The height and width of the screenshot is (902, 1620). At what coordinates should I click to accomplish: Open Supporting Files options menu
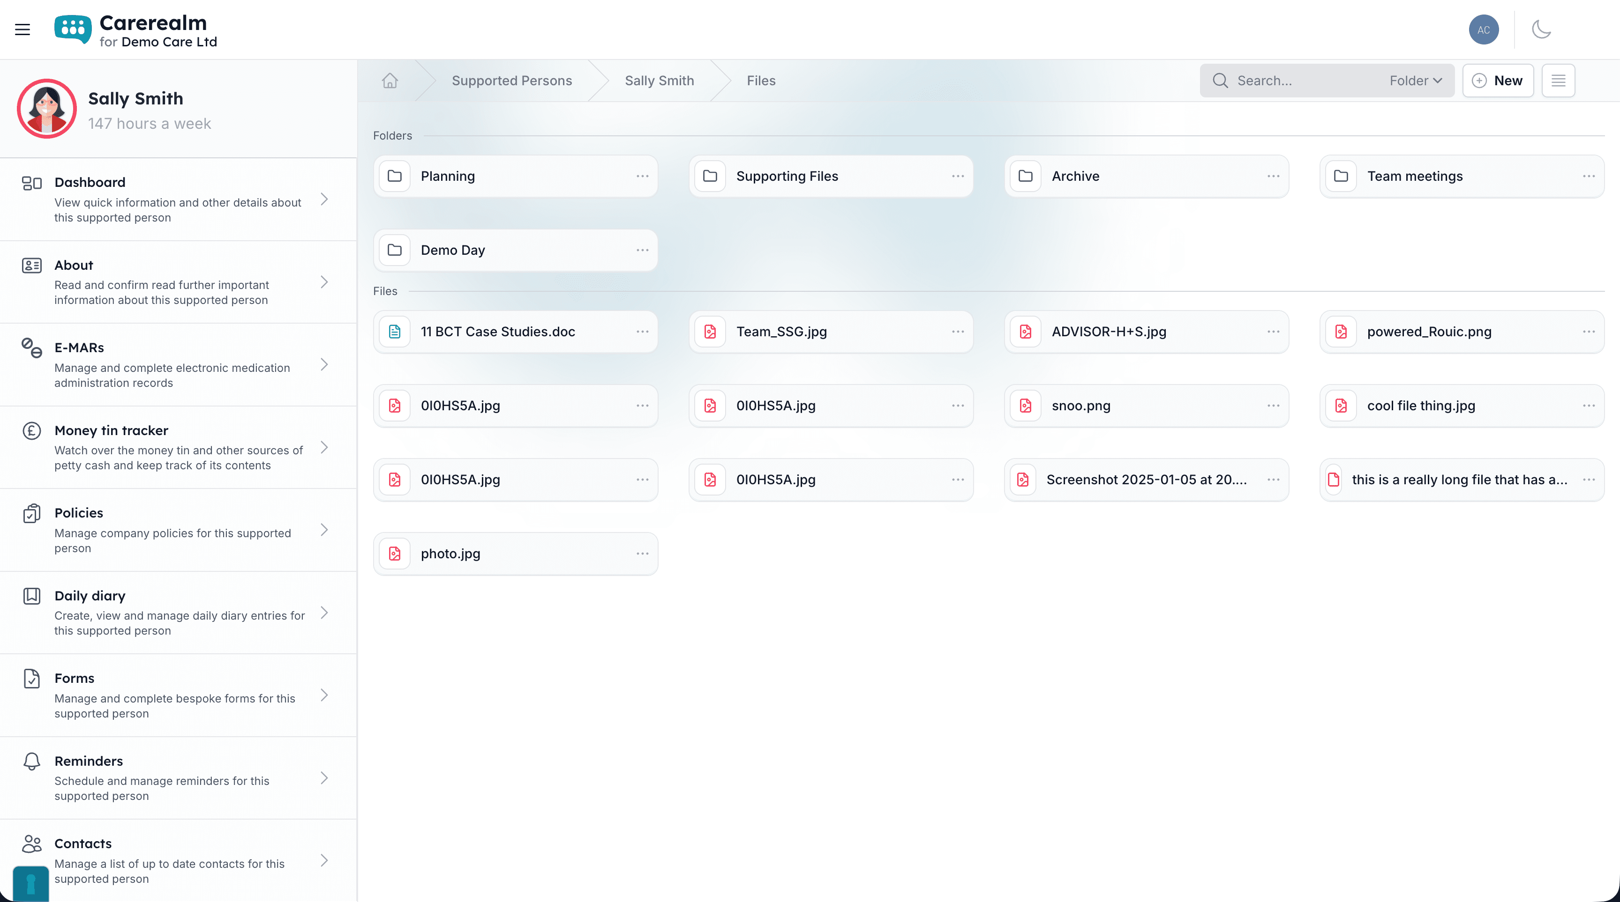(958, 176)
